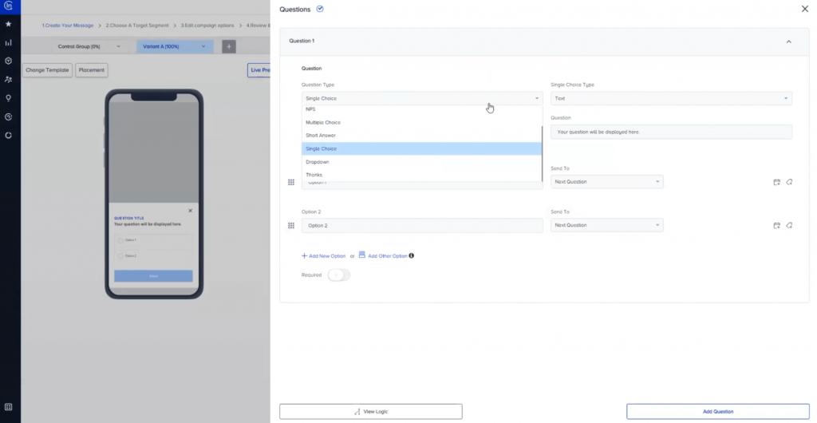
Task: Click the people icon in sidebar
Action: coord(8,79)
